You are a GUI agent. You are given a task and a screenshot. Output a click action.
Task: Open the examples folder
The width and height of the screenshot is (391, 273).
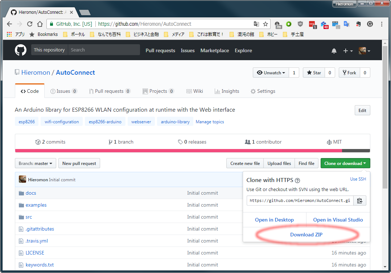36,205
